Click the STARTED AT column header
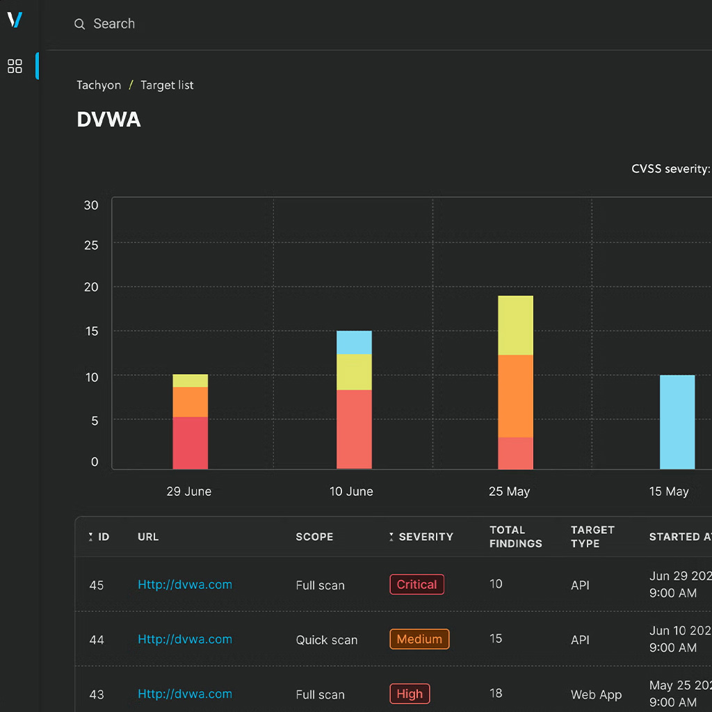The image size is (712, 712). click(x=680, y=537)
